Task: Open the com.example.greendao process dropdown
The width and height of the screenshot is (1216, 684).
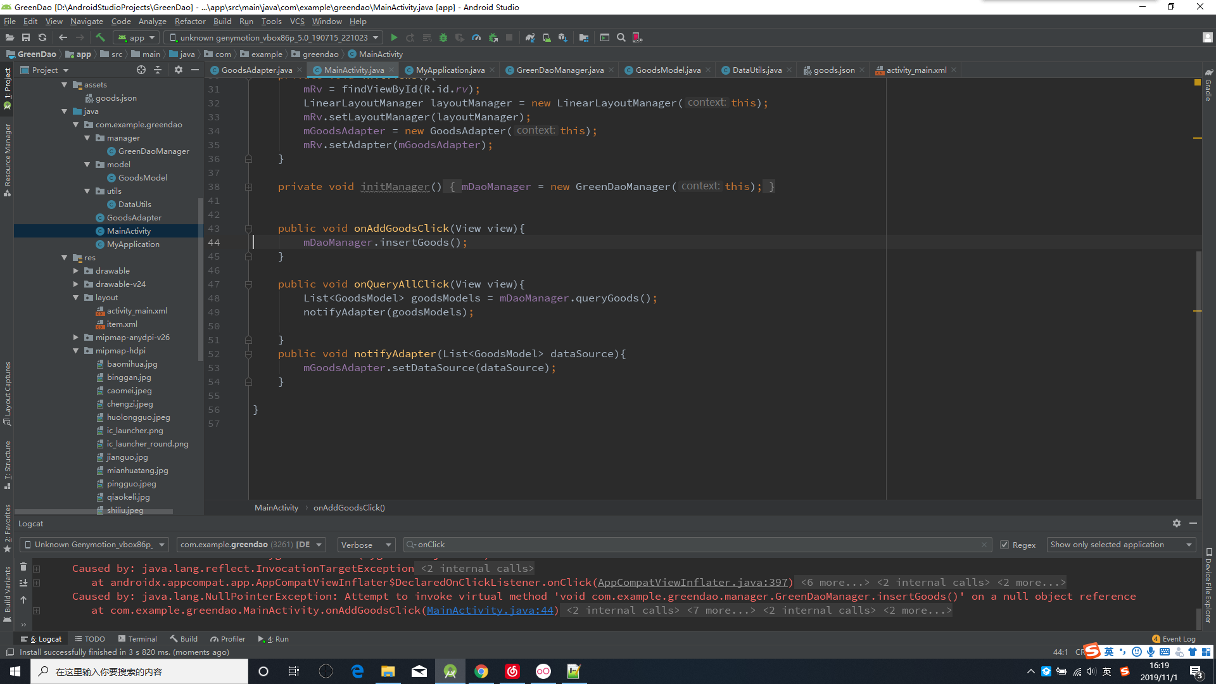Action: (251, 545)
